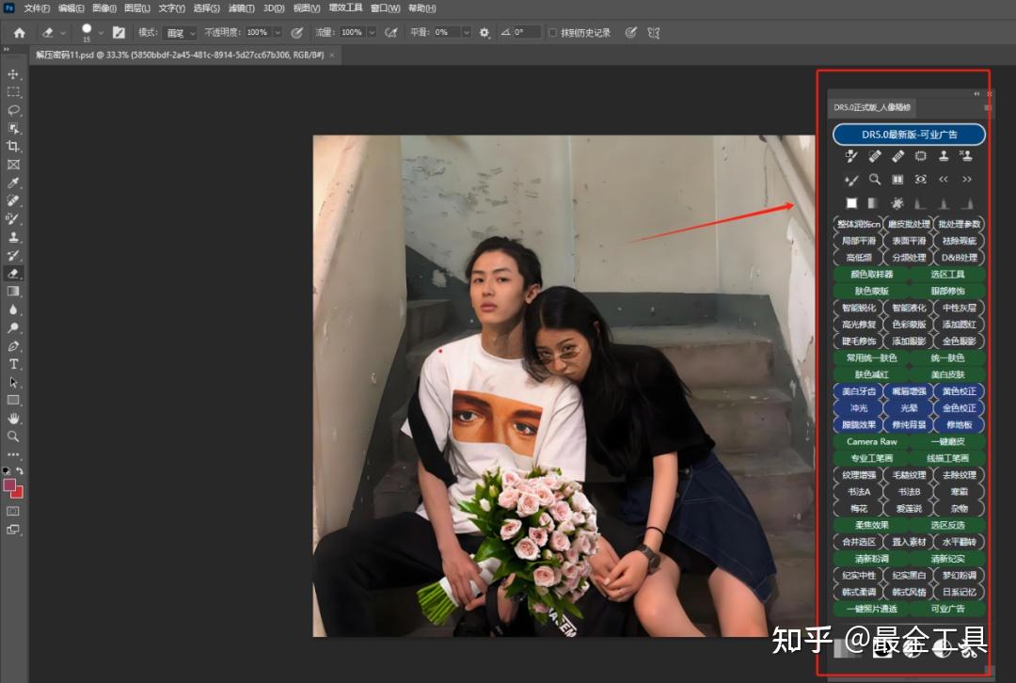1016x683 pixels.
Task: Toggle airbrush mode in the options bar
Action: click(x=390, y=32)
